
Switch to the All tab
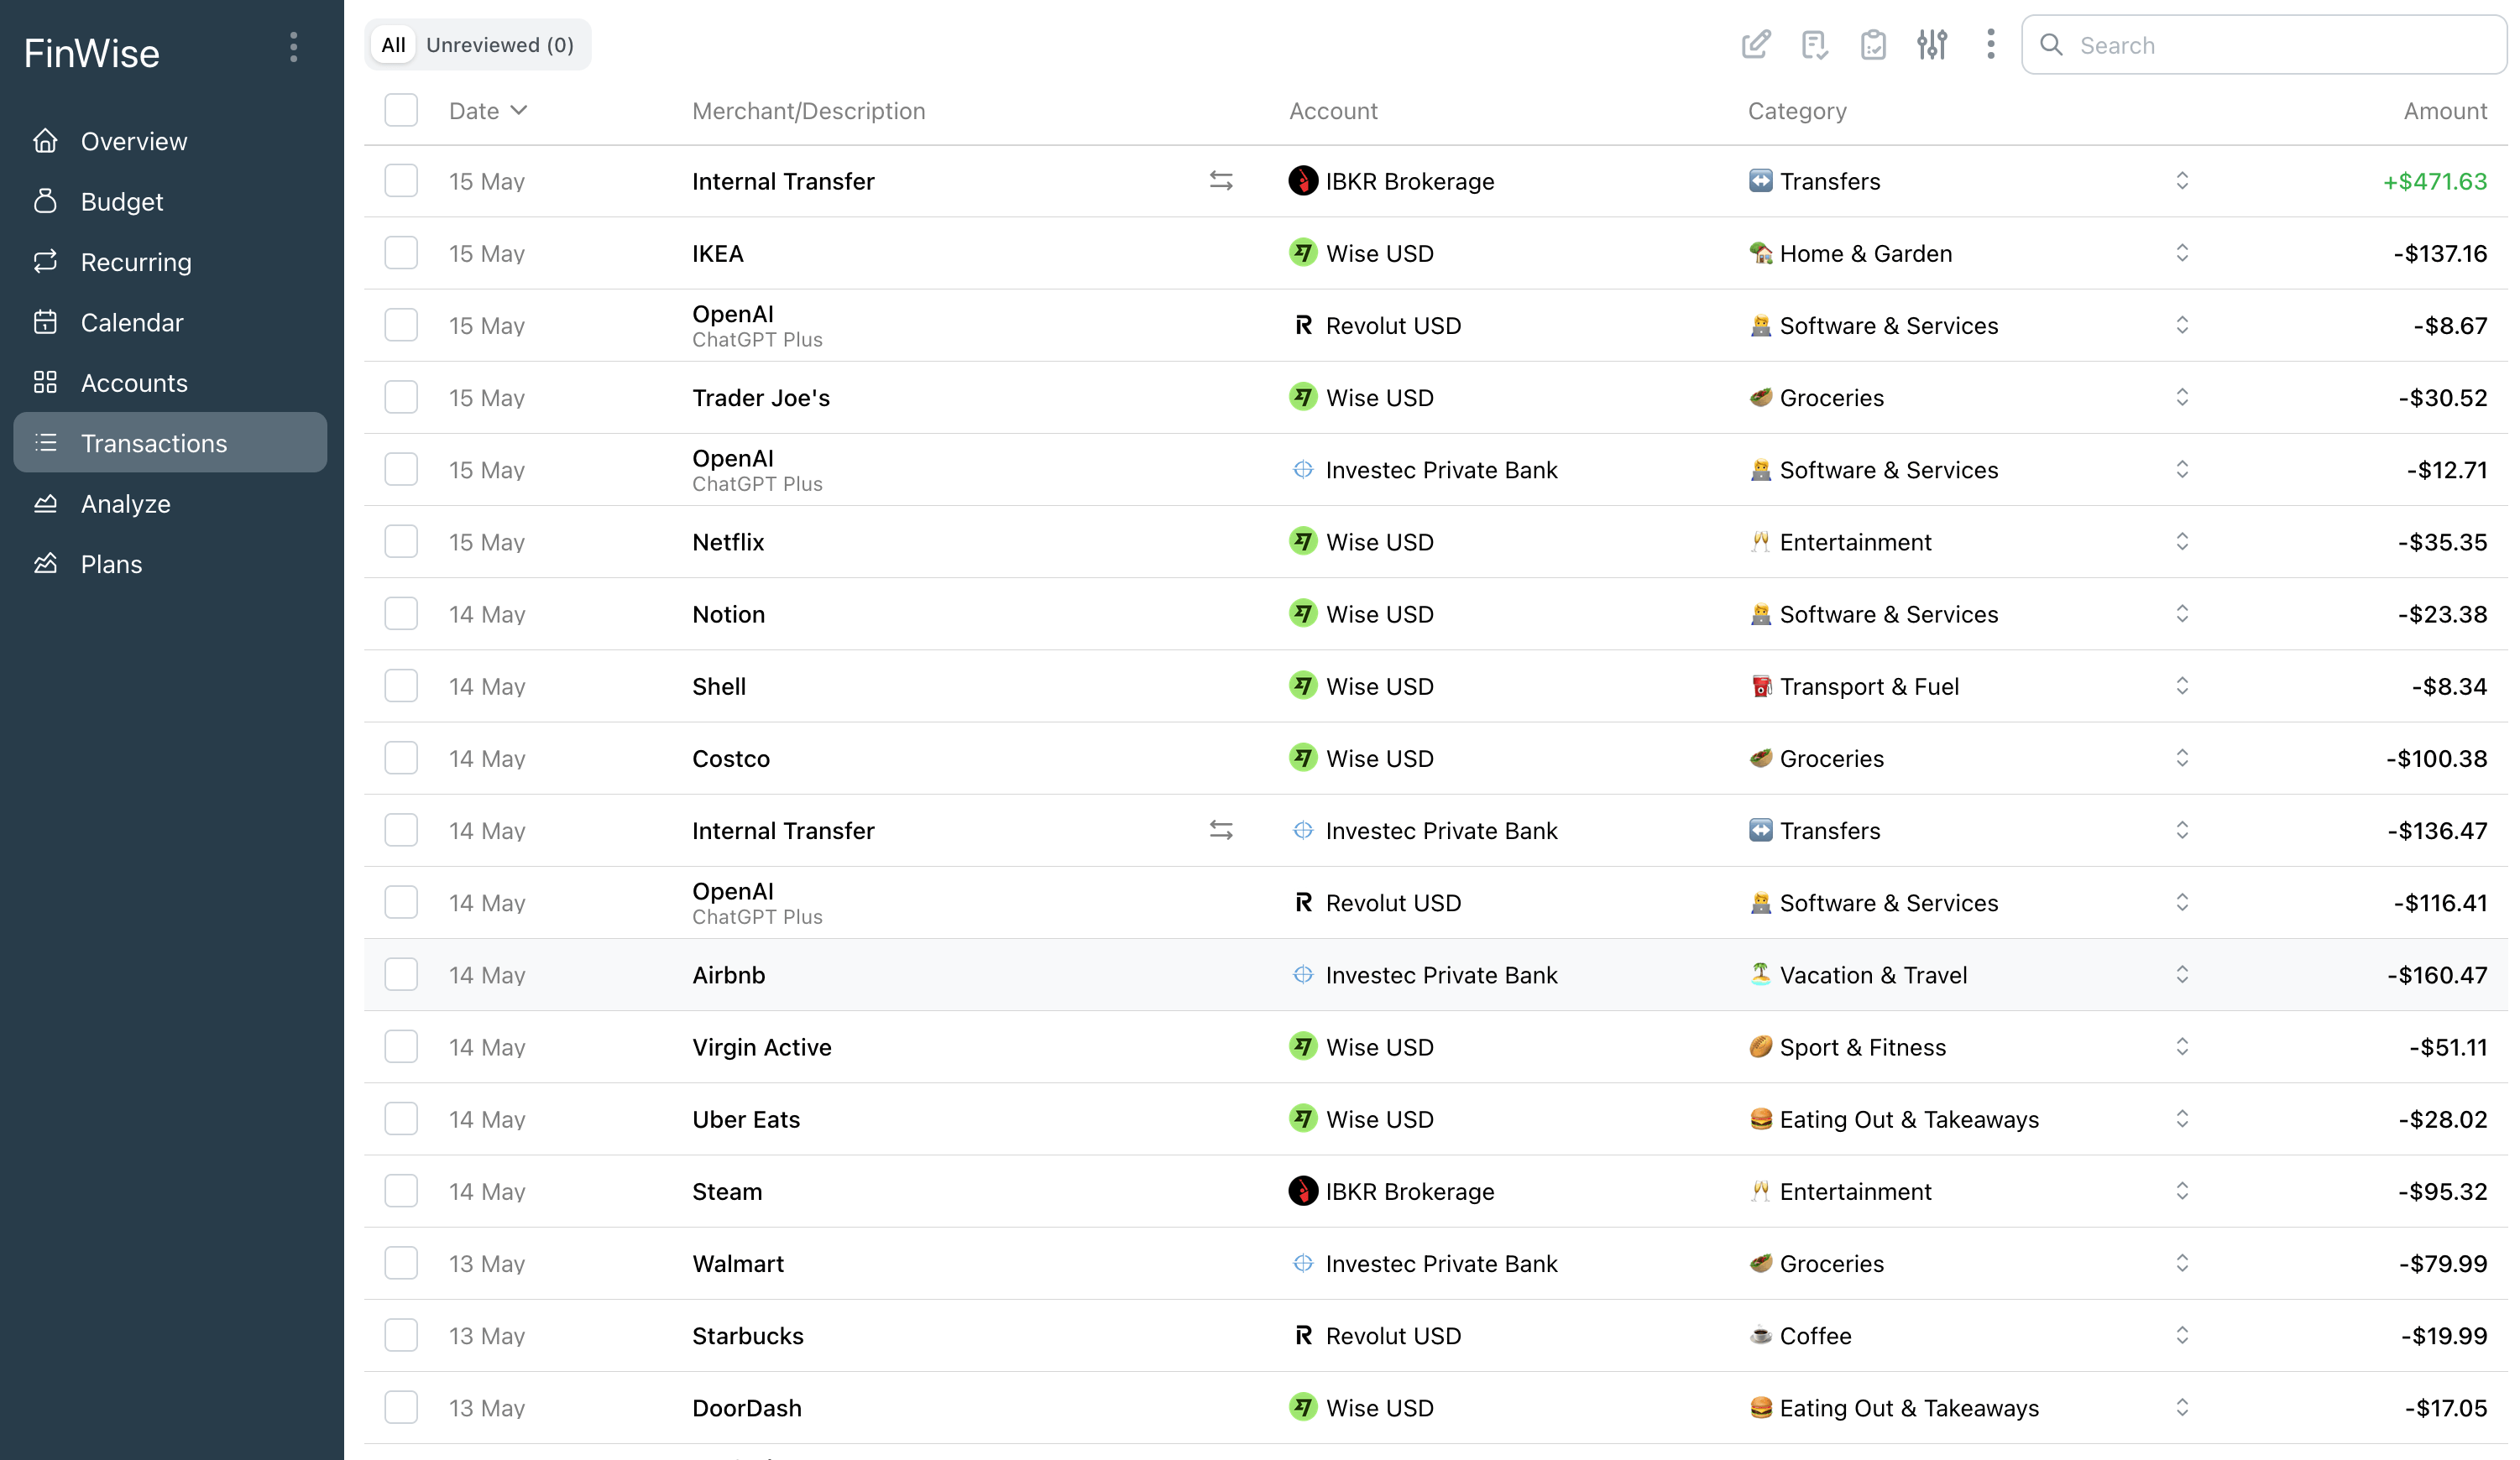393,45
